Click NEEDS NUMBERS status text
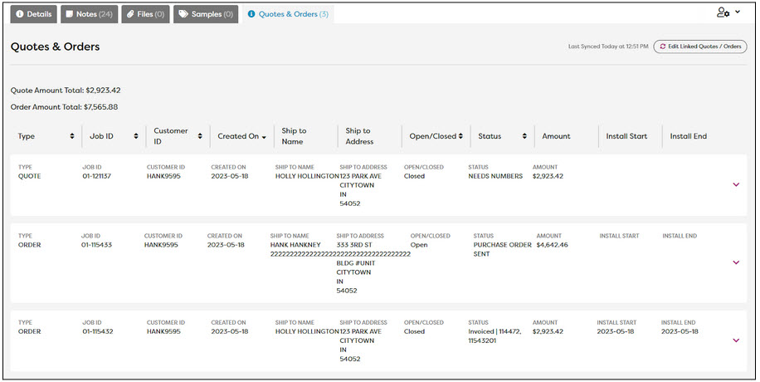Viewport: 760px width, 382px height. tap(495, 176)
